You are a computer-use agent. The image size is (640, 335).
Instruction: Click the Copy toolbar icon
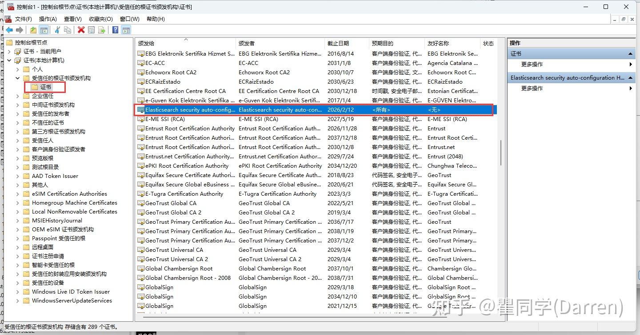pos(68,29)
